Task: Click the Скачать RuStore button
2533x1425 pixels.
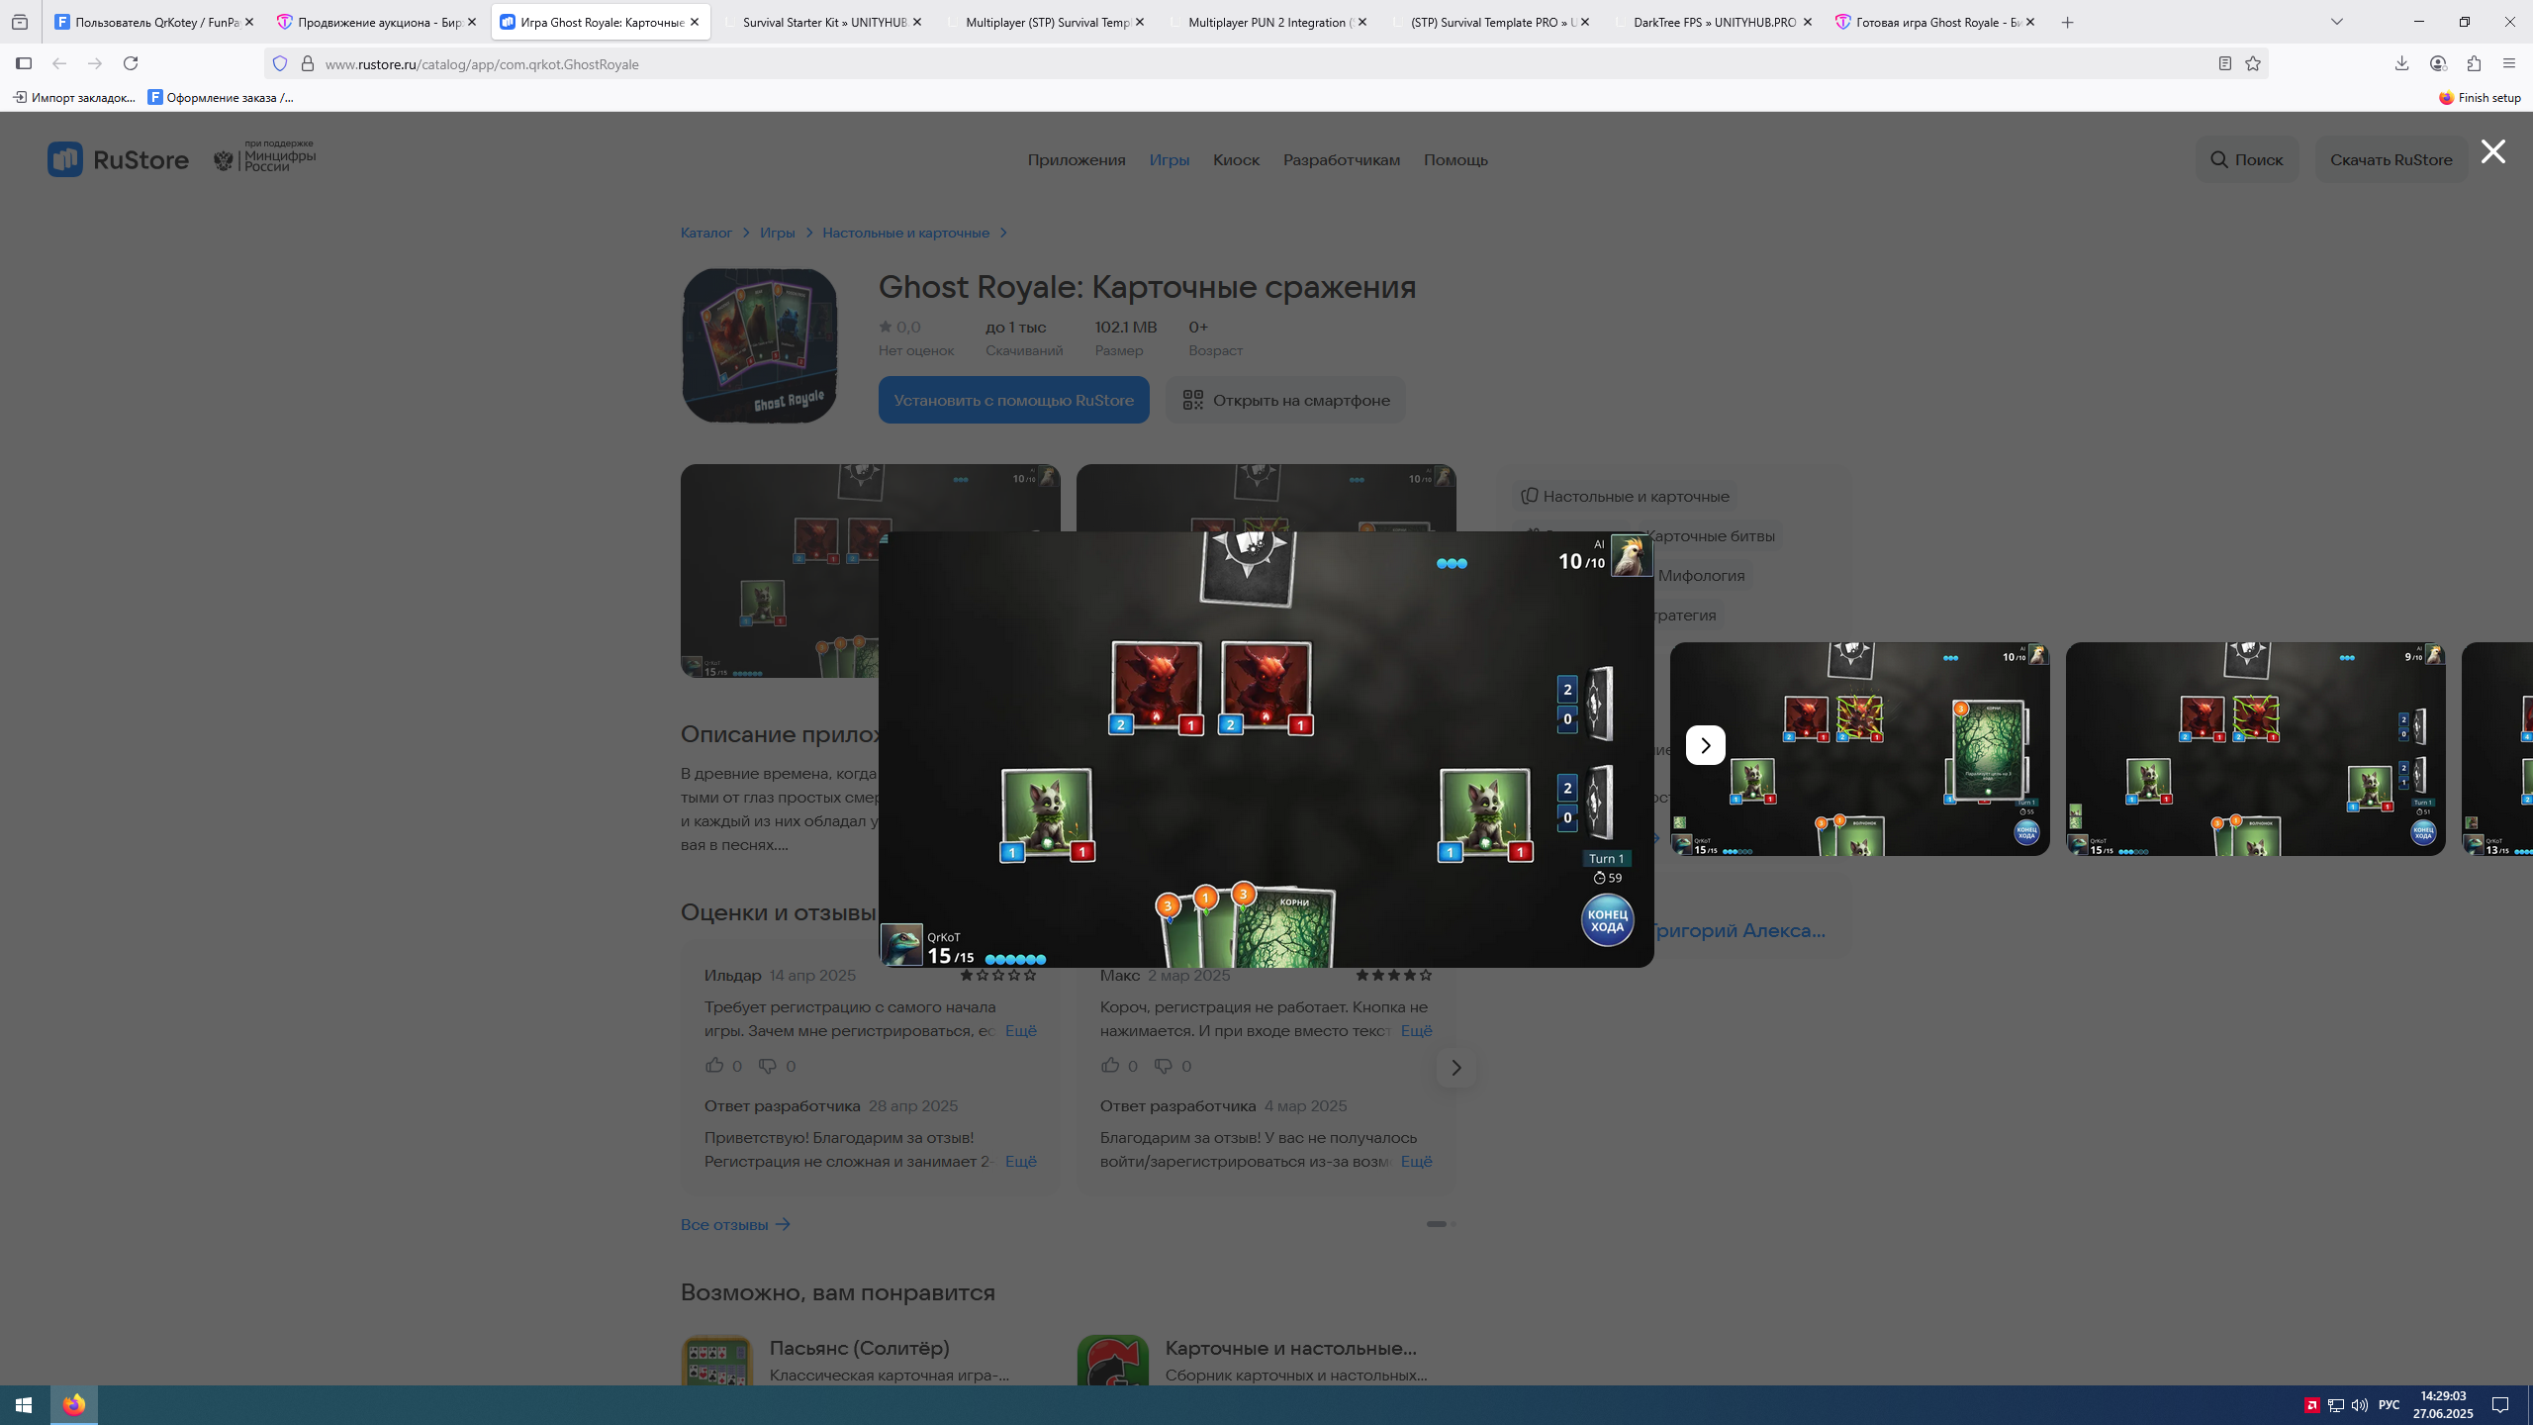Action: [2391, 159]
